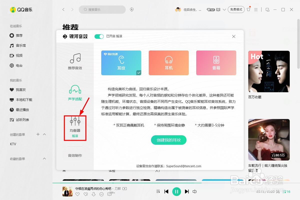The image size is (300, 200).
Task: Click the playback progress bar
Action: (176, 183)
